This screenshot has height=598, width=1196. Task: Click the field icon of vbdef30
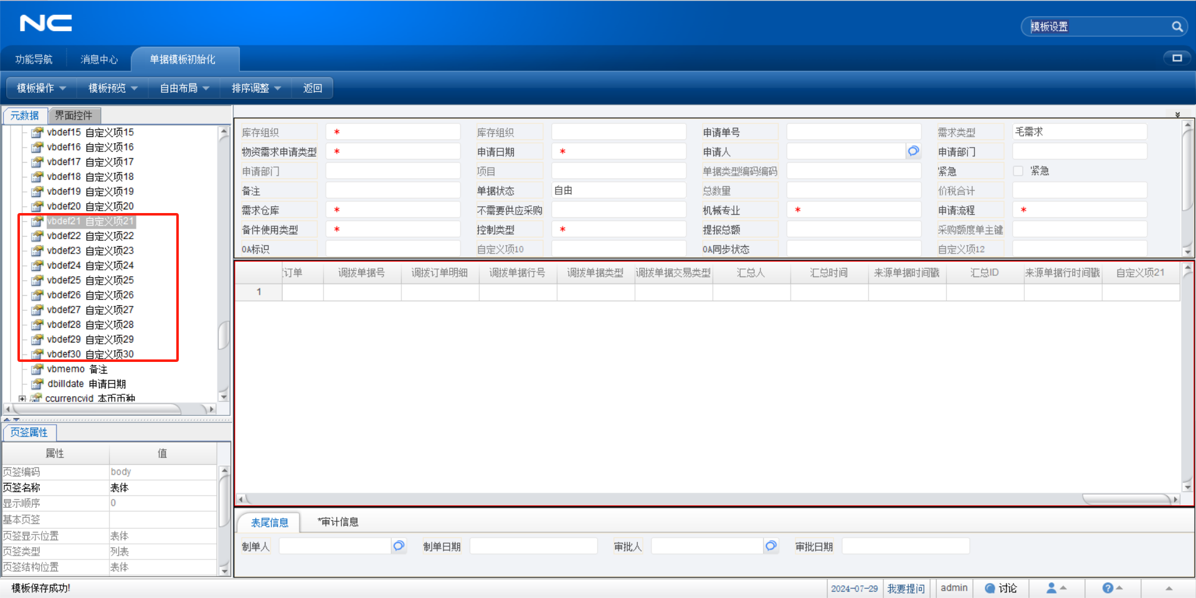[x=38, y=354]
